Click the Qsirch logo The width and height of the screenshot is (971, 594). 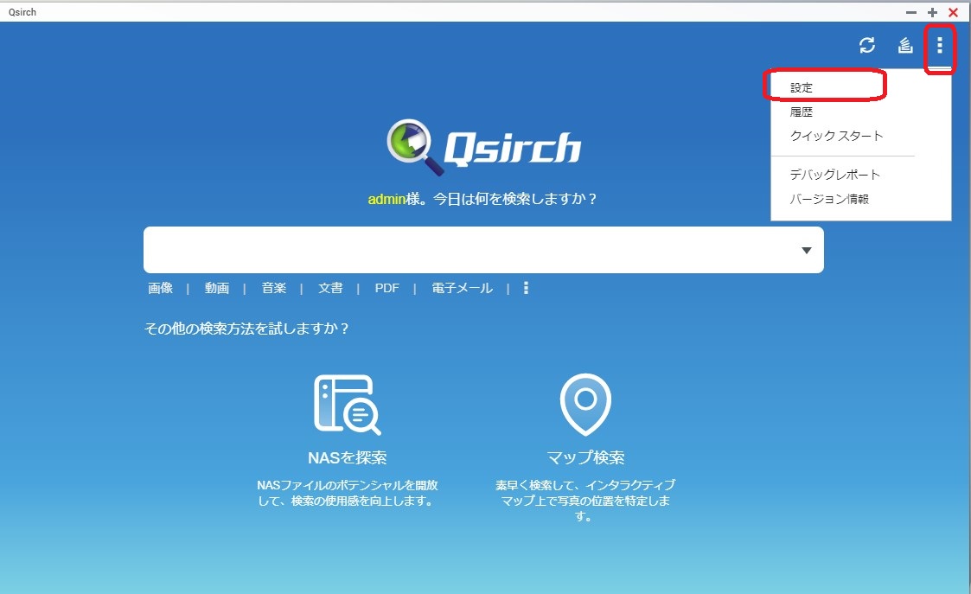483,147
